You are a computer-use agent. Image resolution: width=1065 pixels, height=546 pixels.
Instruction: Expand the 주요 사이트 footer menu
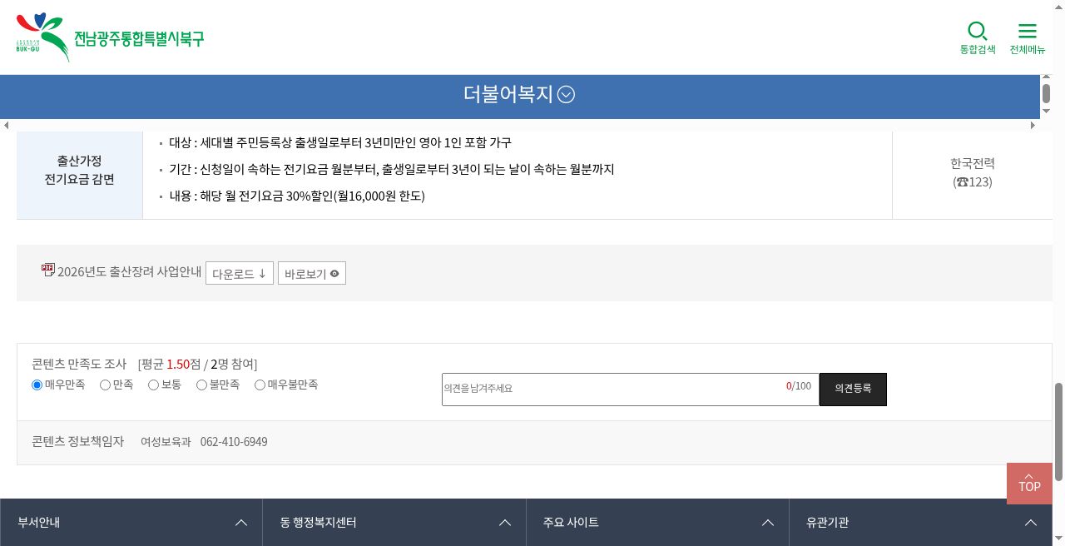tap(658, 523)
